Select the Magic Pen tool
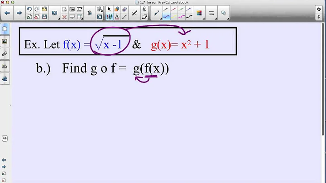Screen dimensions: 326x183 (134, 13)
